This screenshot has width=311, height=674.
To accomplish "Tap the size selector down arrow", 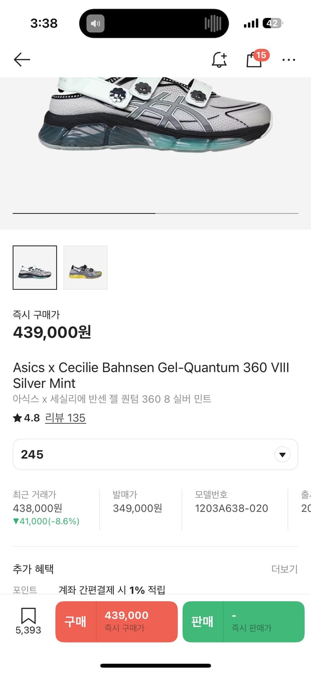I will click(x=282, y=455).
